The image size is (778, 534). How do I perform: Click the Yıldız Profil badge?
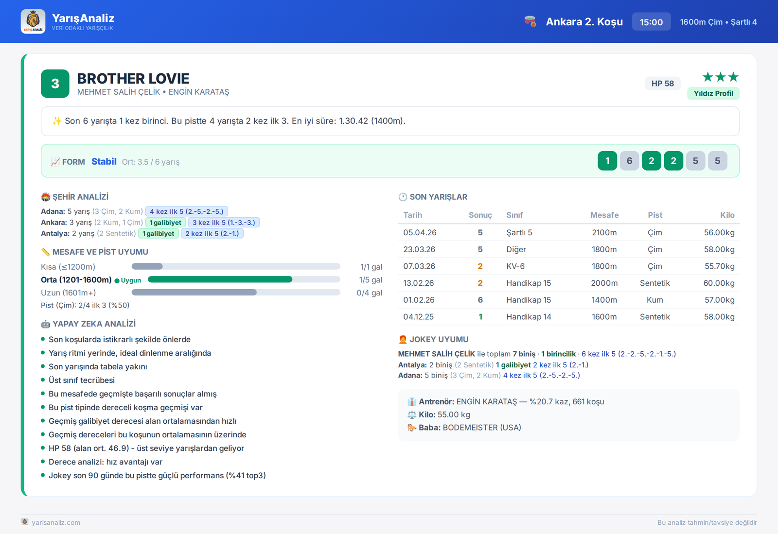[713, 93]
